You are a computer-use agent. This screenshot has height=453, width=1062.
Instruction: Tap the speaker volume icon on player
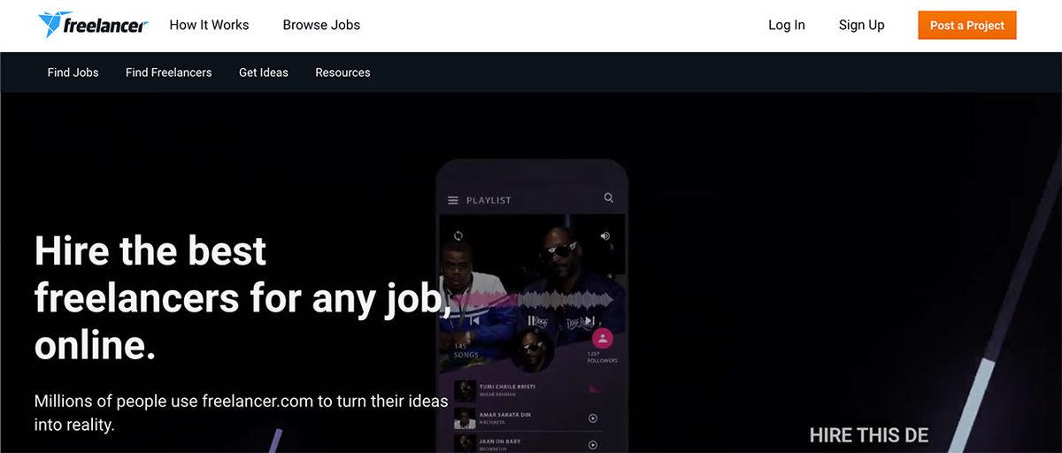(605, 236)
